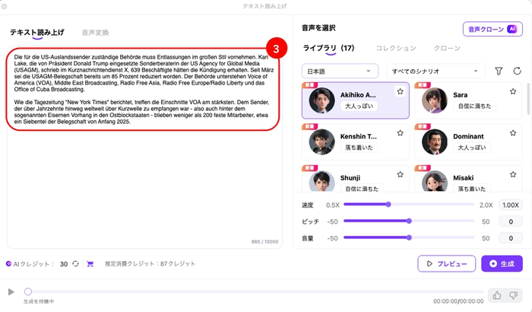Play the generated audio

[11, 291]
